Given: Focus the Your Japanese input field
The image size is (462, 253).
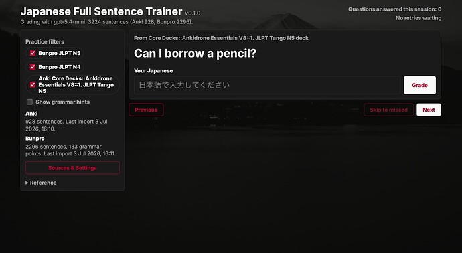Looking at the screenshot, I should click(x=267, y=85).
